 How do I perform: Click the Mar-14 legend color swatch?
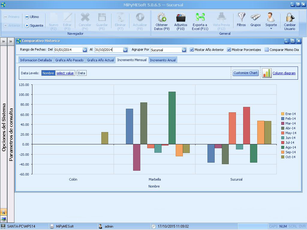[283, 123]
